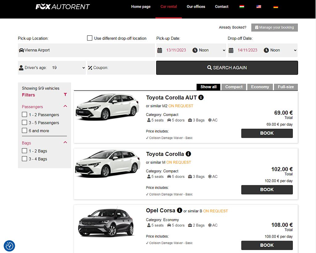The width and height of the screenshot is (316, 253).
Task: Open the Our offices menu item
Action: 196,6
